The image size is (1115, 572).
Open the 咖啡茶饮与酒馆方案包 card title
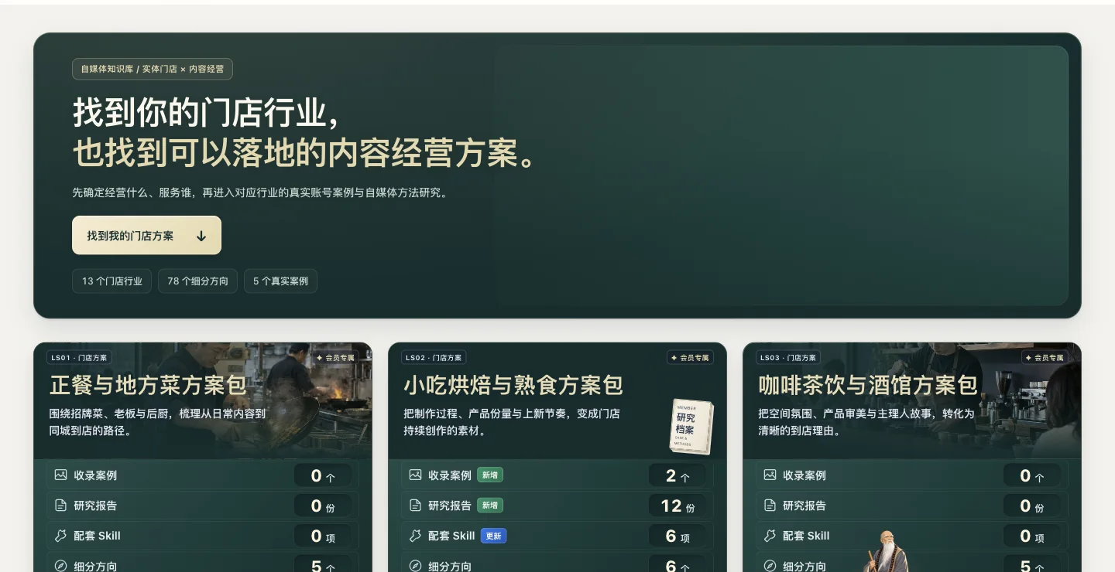coord(868,384)
